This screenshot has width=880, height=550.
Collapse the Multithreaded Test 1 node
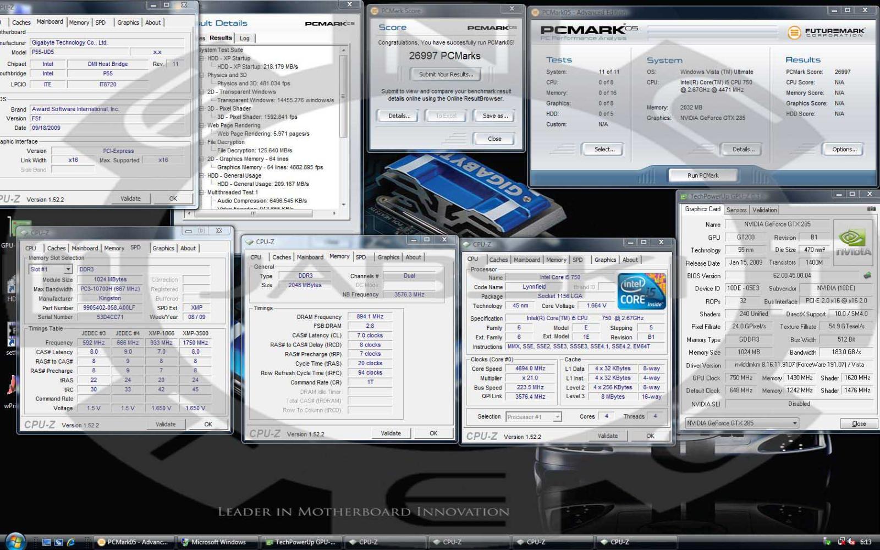coord(202,193)
